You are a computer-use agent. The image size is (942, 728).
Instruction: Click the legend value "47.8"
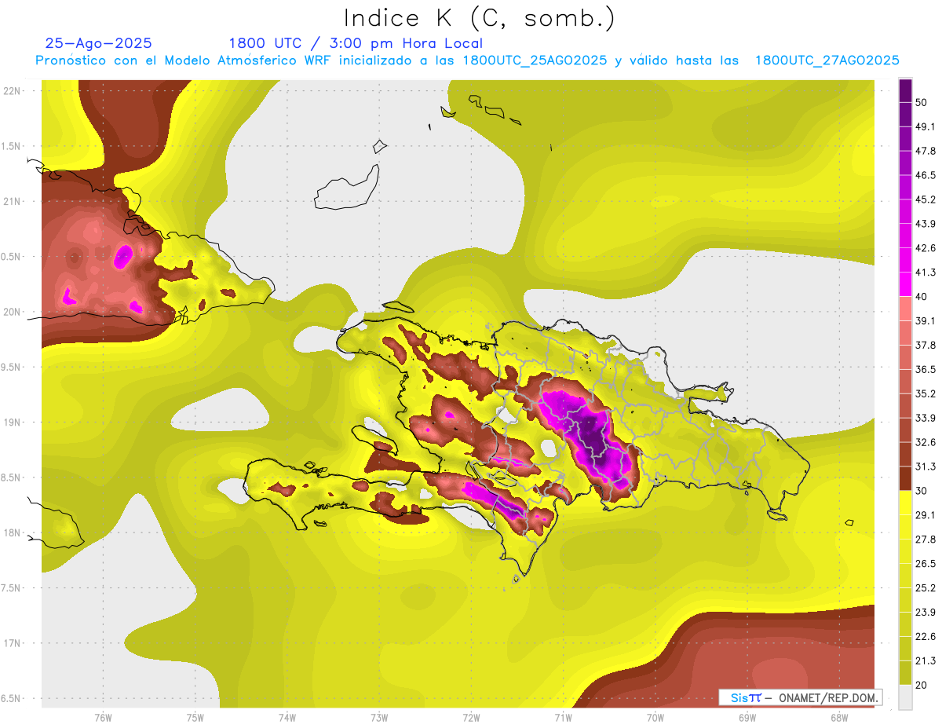(925, 151)
